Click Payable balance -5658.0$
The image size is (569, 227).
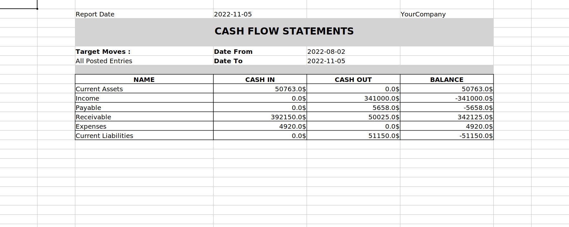[447, 107]
